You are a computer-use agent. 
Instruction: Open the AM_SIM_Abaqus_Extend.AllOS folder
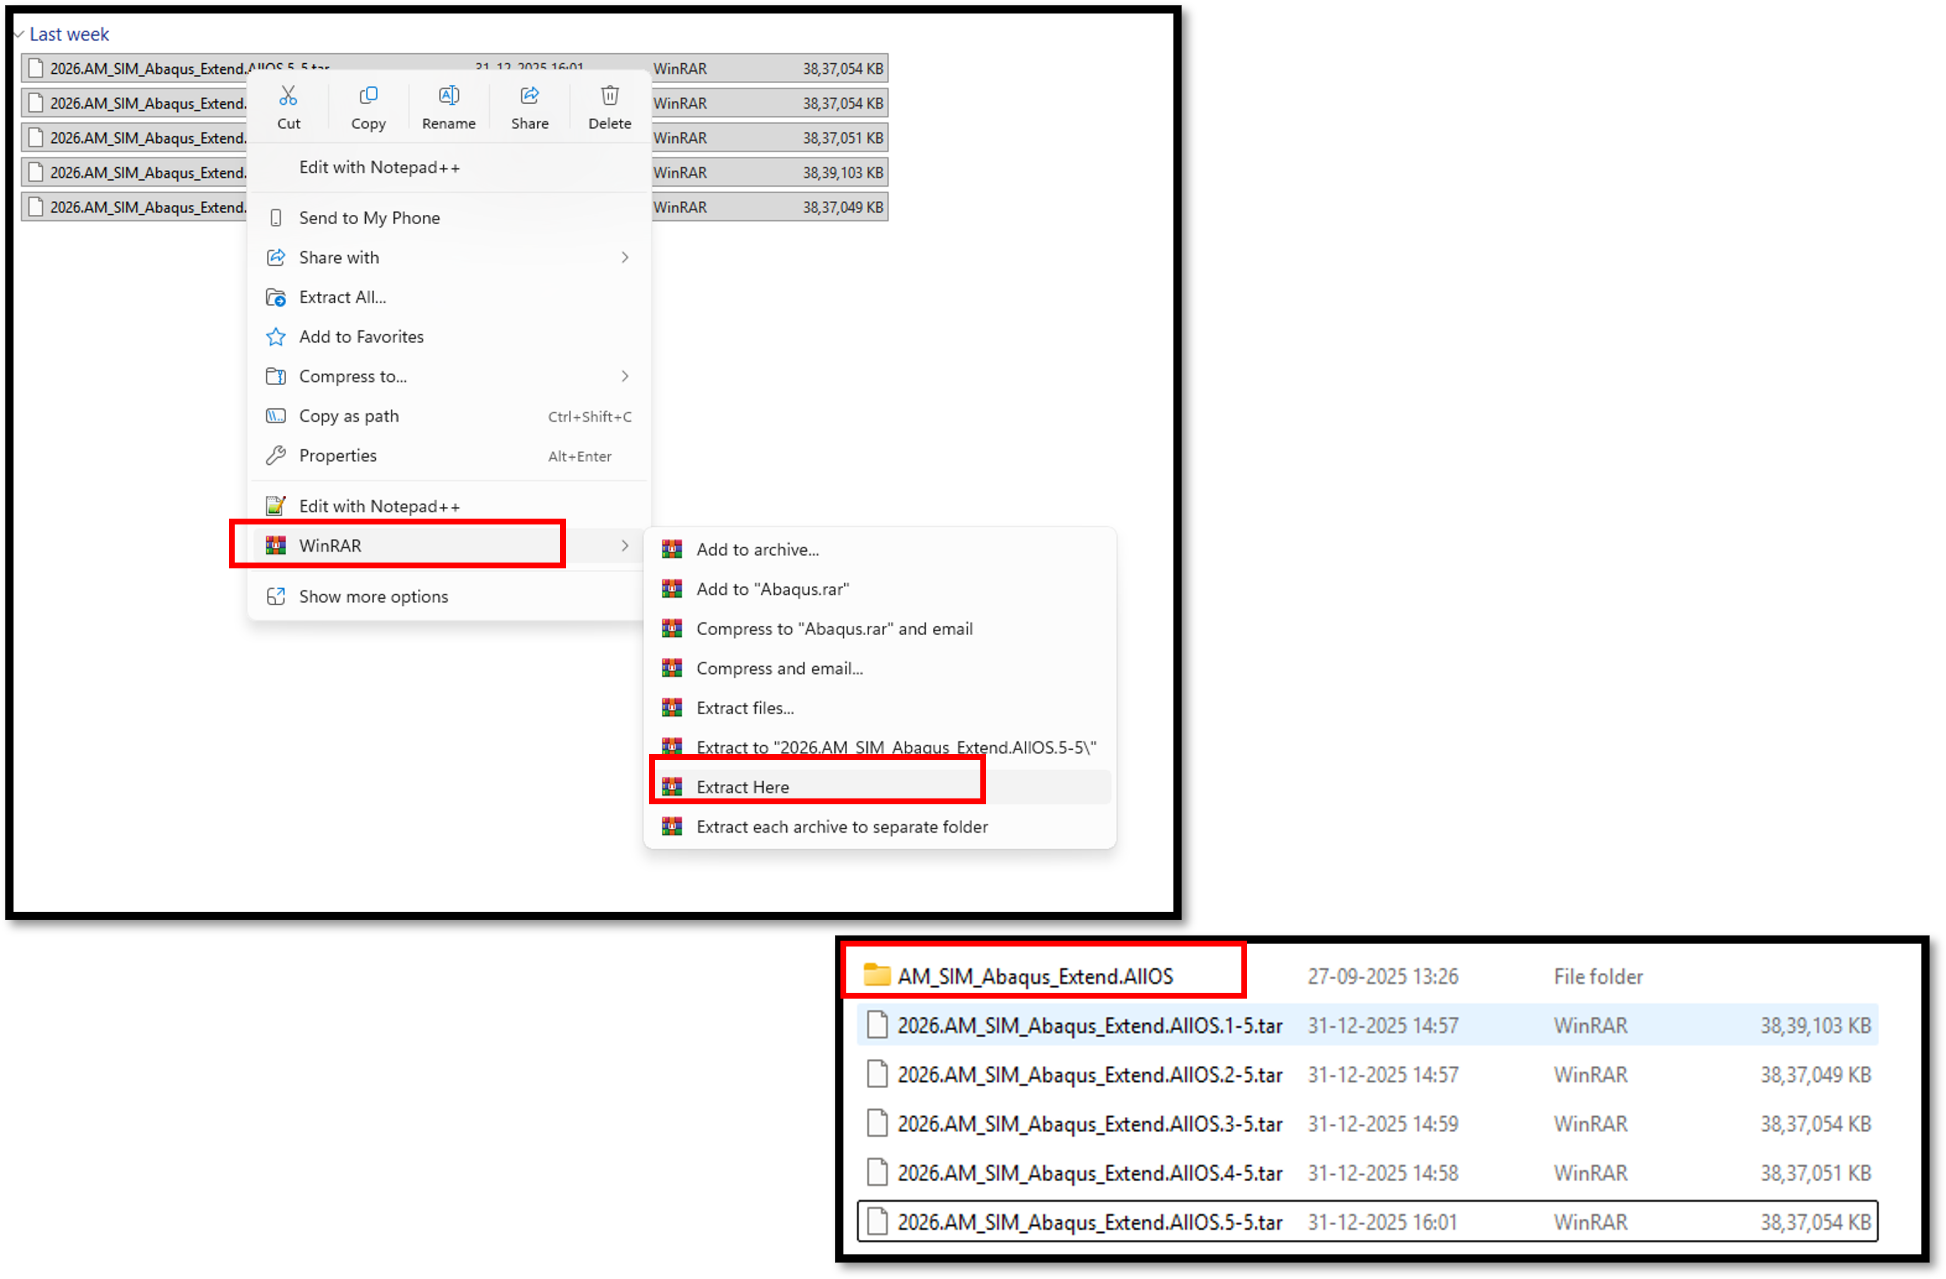pyautogui.click(x=1034, y=976)
